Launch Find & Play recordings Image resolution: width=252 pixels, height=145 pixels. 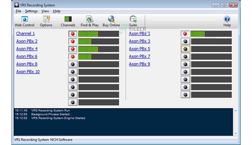(x=90, y=21)
